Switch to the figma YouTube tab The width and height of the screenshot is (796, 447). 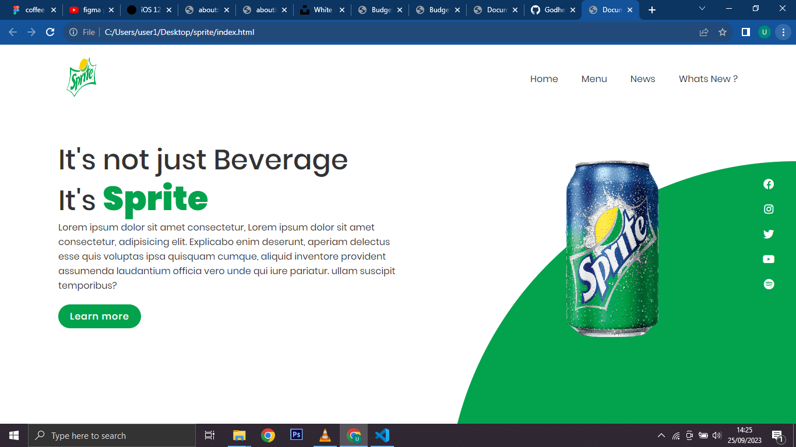(x=91, y=10)
